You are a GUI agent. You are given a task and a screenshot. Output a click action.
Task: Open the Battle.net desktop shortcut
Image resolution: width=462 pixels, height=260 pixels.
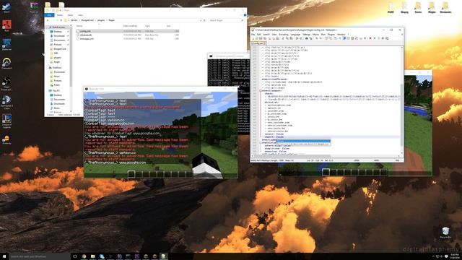(x=6, y=45)
